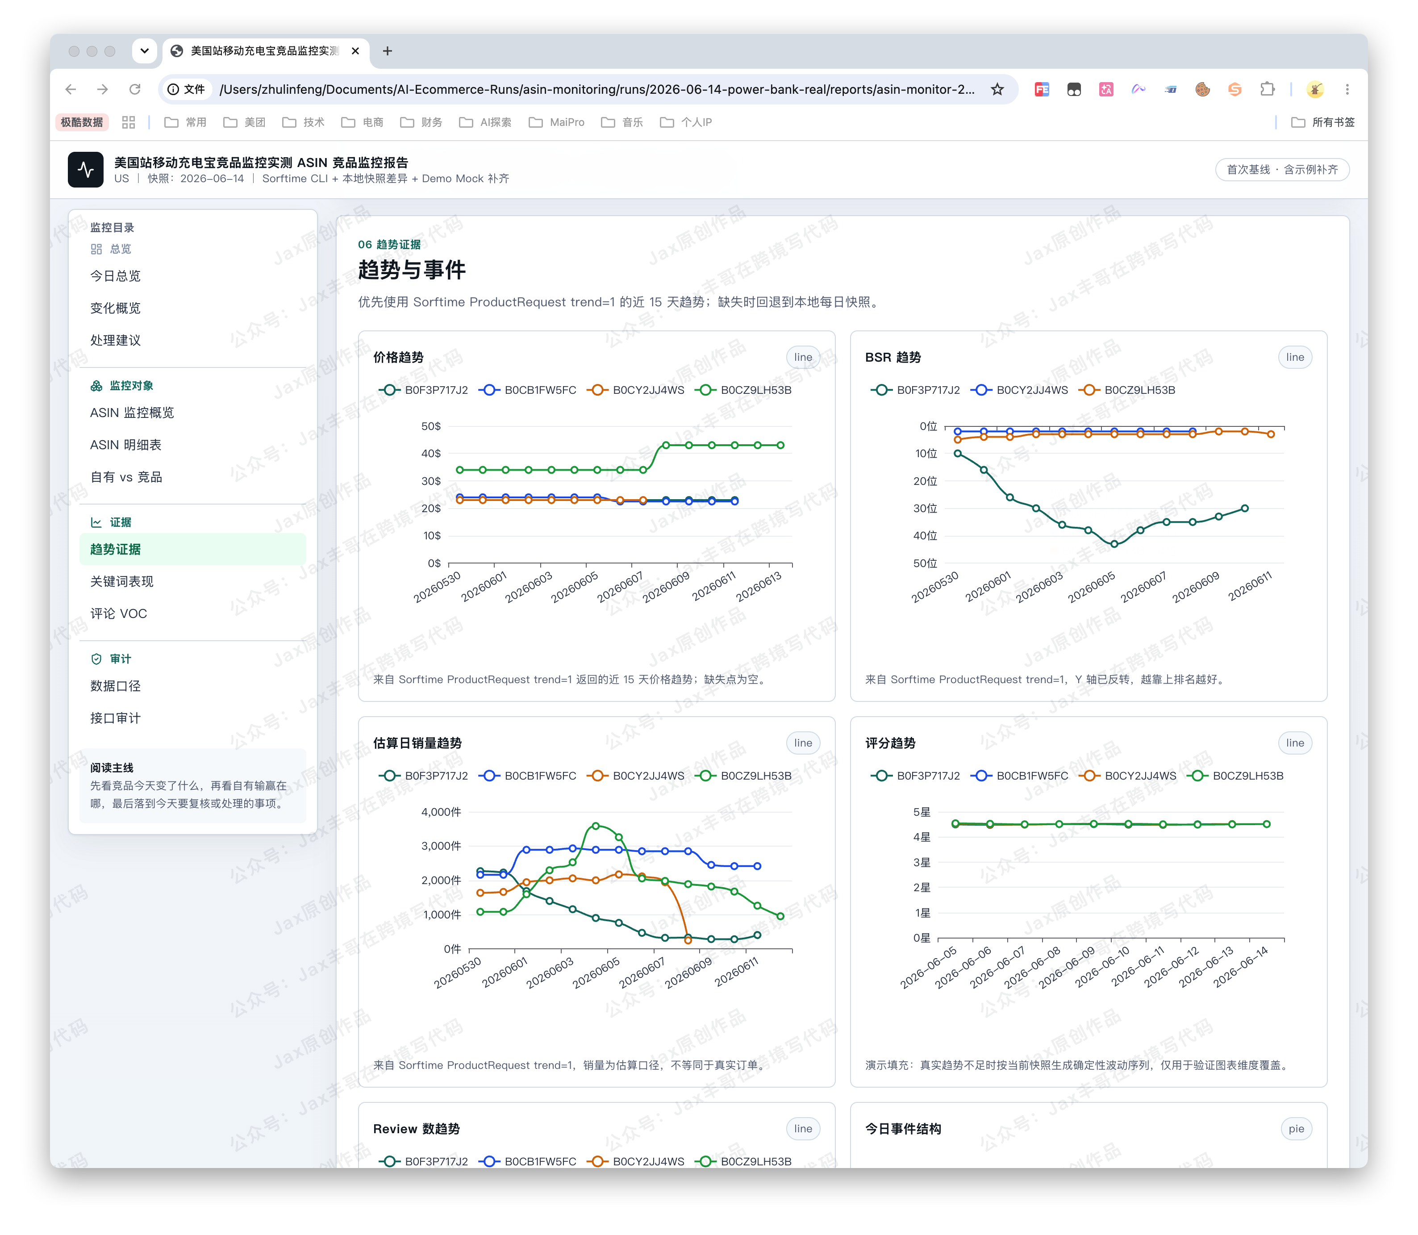
Task: Open 接口审计 in the sidebar
Action: [193, 718]
